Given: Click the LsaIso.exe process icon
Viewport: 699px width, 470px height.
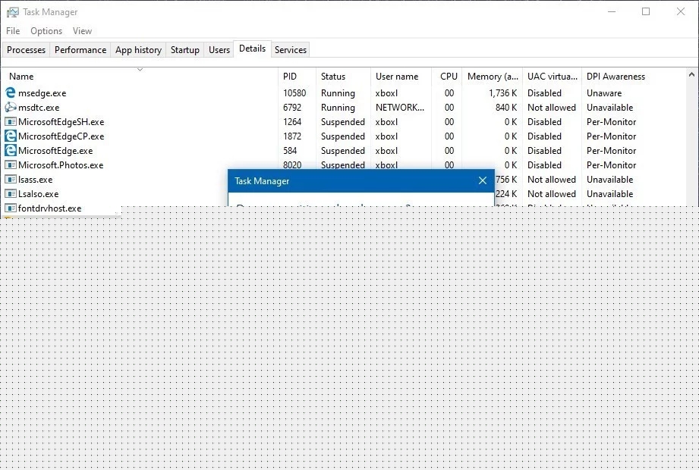Looking at the screenshot, I should 11,193.
